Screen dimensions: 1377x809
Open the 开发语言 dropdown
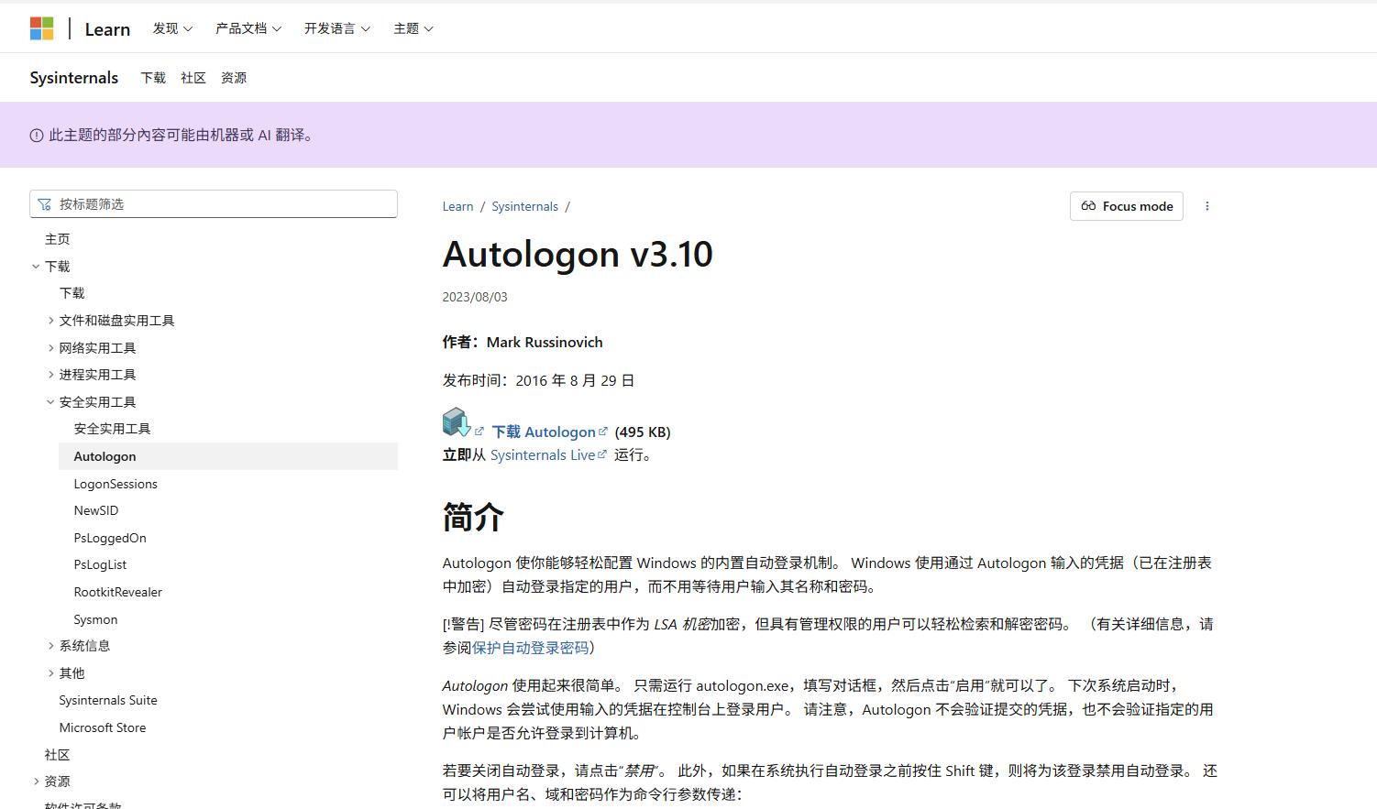(x=336, y=28)
